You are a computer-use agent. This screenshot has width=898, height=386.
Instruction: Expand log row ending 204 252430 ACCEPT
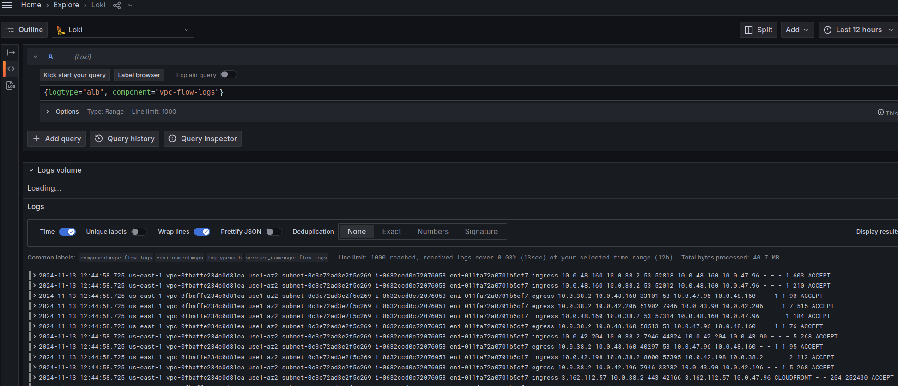click(34, 377)
